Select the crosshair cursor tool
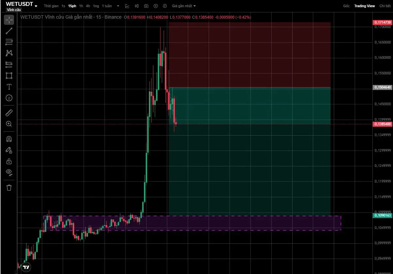This screenshot has height=274, width=393. coord(9,20)
